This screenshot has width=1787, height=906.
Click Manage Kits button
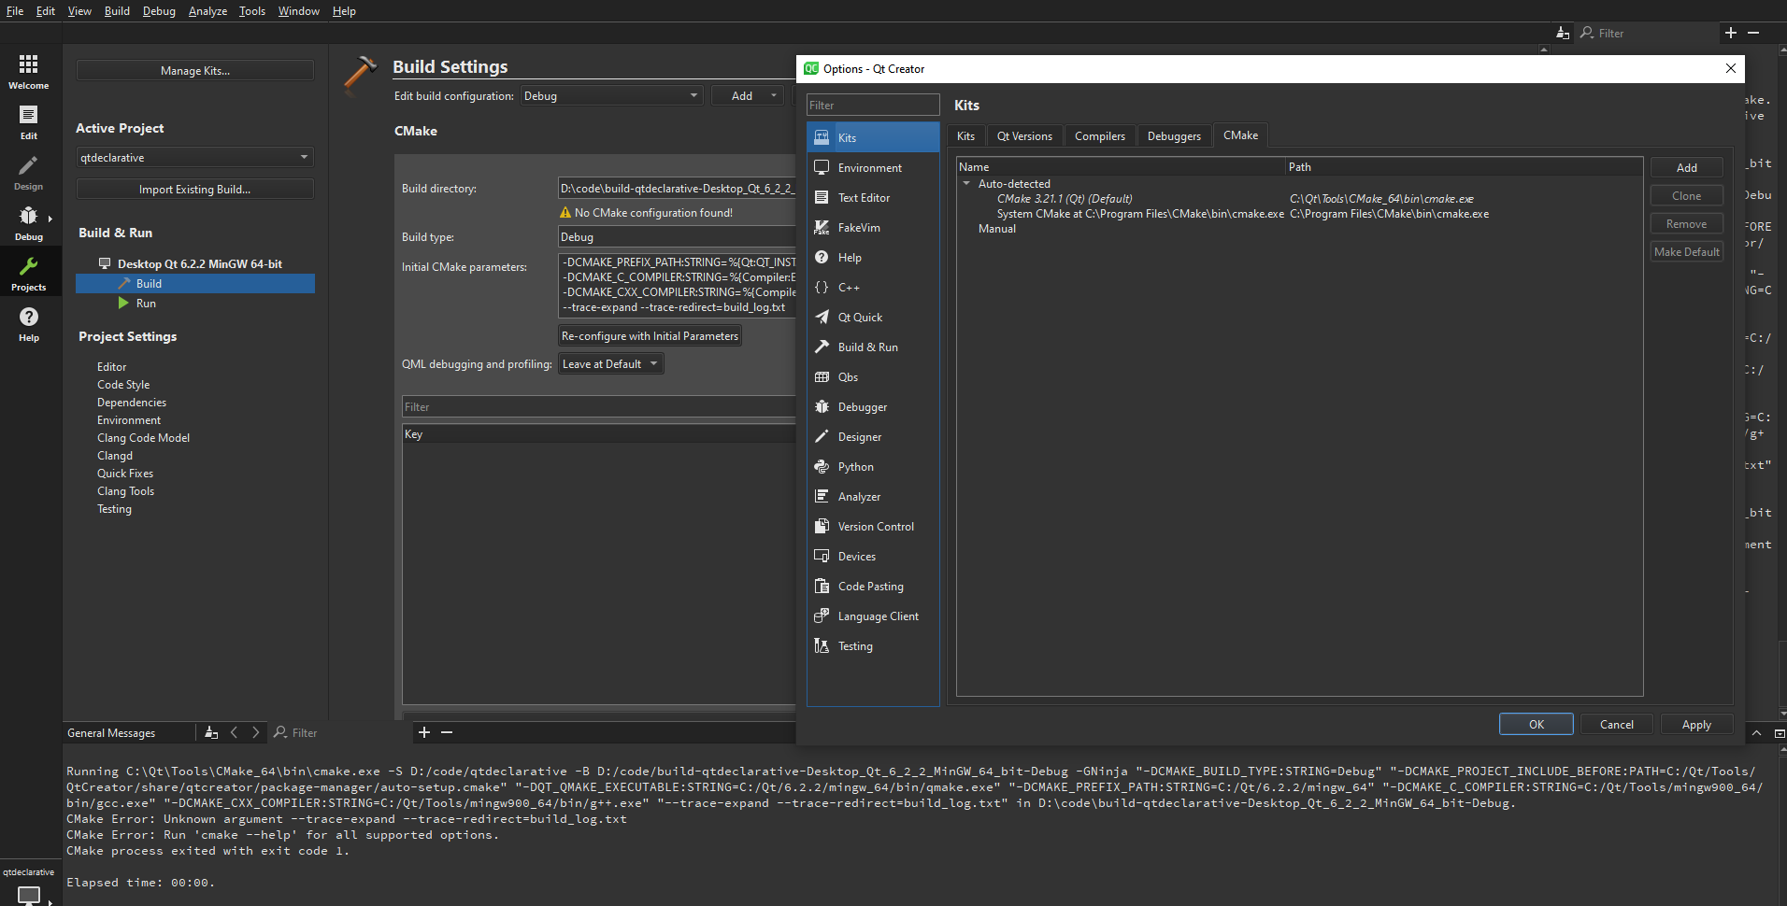pos(194,70)
